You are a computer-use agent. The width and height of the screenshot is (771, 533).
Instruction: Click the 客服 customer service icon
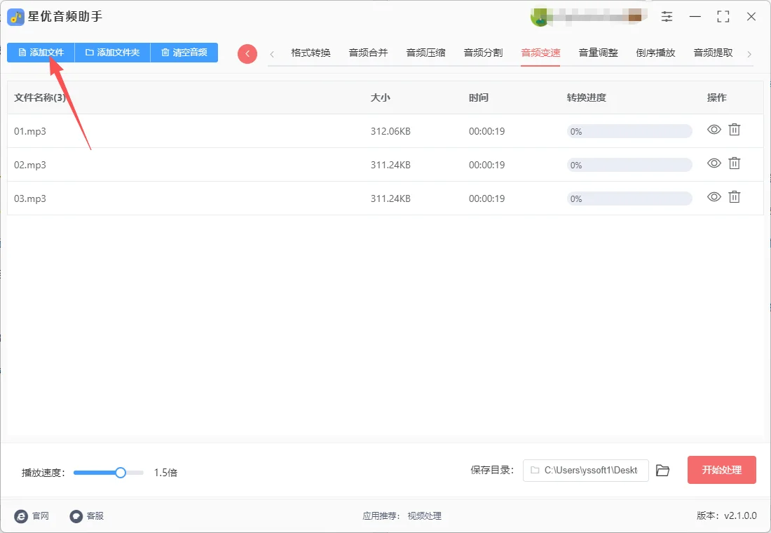click(75, 515)
